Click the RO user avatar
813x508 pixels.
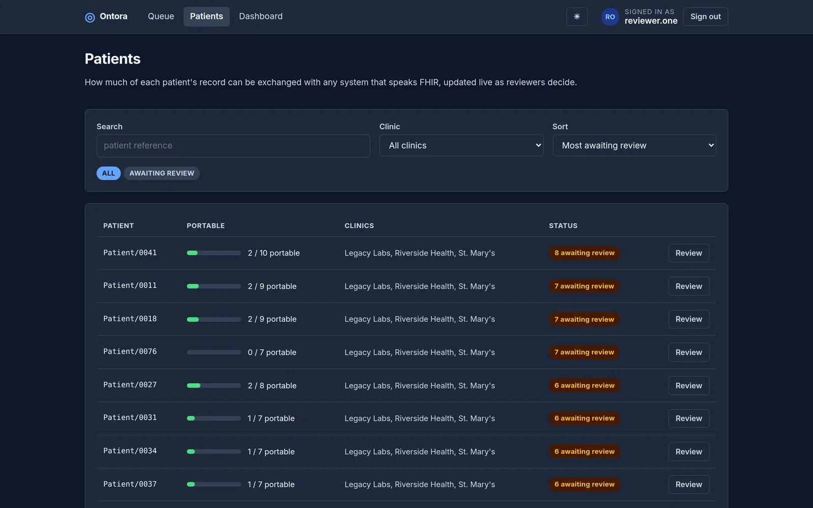610,17
